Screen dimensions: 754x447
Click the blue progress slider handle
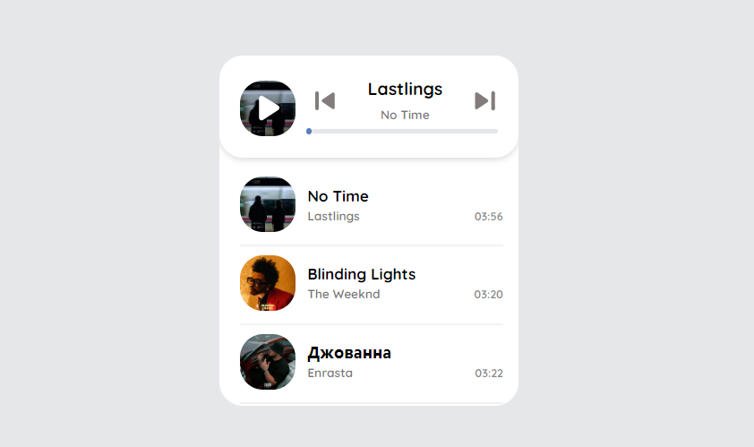pos(309,132)
